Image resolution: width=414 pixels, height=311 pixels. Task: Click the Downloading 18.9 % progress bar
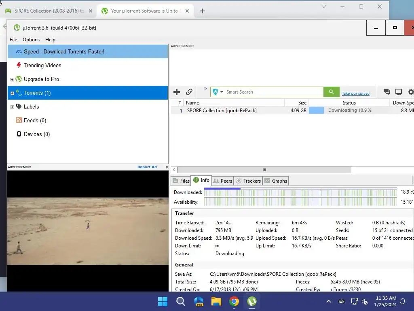pyautogui.click(x=349, y=110)
